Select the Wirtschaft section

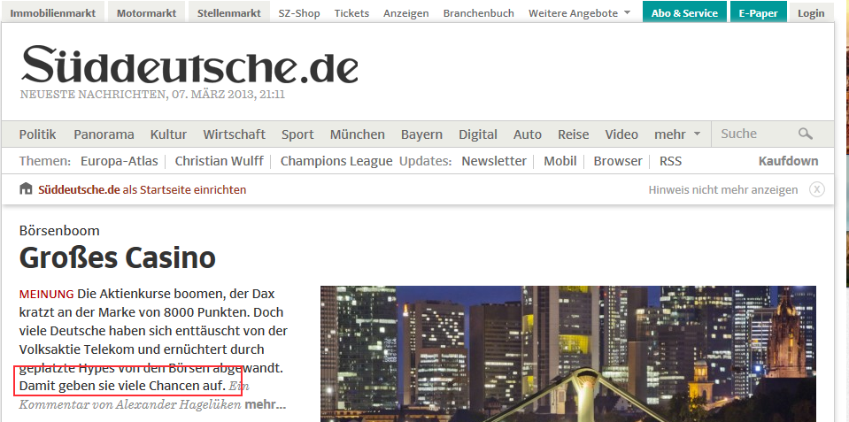[x=234, y=134]
